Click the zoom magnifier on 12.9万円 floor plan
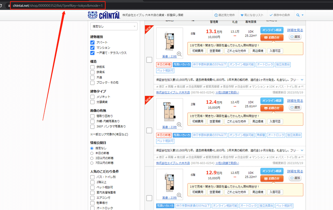 [x=179, y=195]
